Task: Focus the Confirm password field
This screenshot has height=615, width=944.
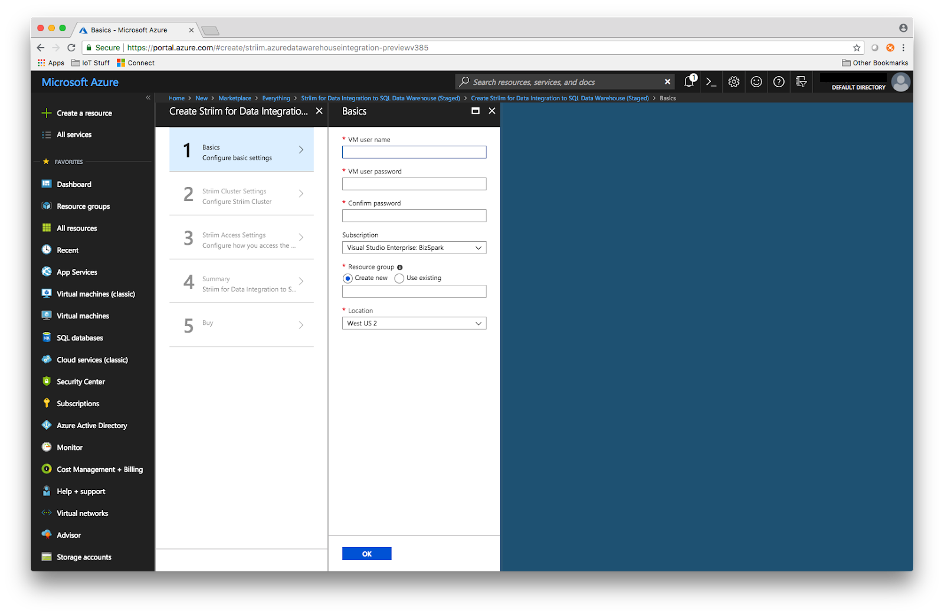Action: [x=414, y=216]
